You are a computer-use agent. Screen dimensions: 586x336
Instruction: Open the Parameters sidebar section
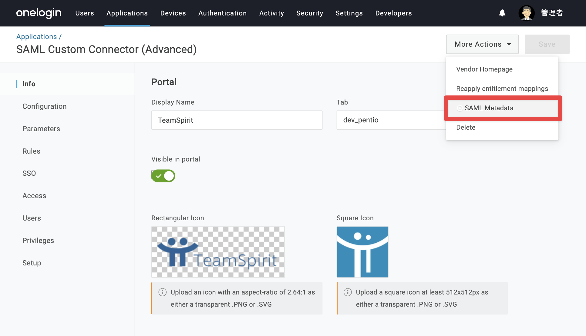pos(41,129)
